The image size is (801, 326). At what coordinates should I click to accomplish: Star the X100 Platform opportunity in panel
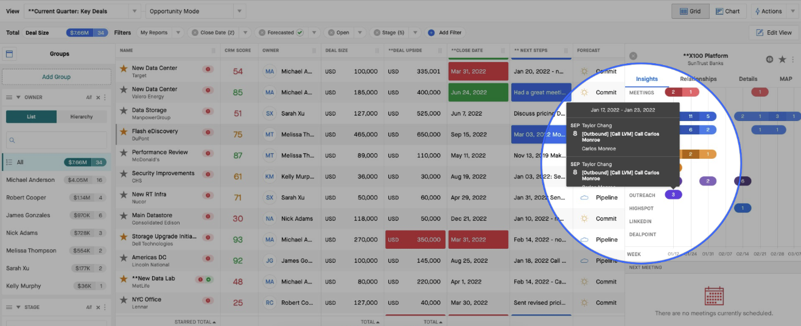coord(782,59)
